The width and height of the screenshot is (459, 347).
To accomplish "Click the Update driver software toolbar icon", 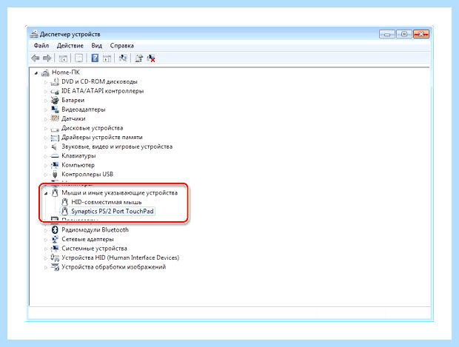I will pos(138,58).
